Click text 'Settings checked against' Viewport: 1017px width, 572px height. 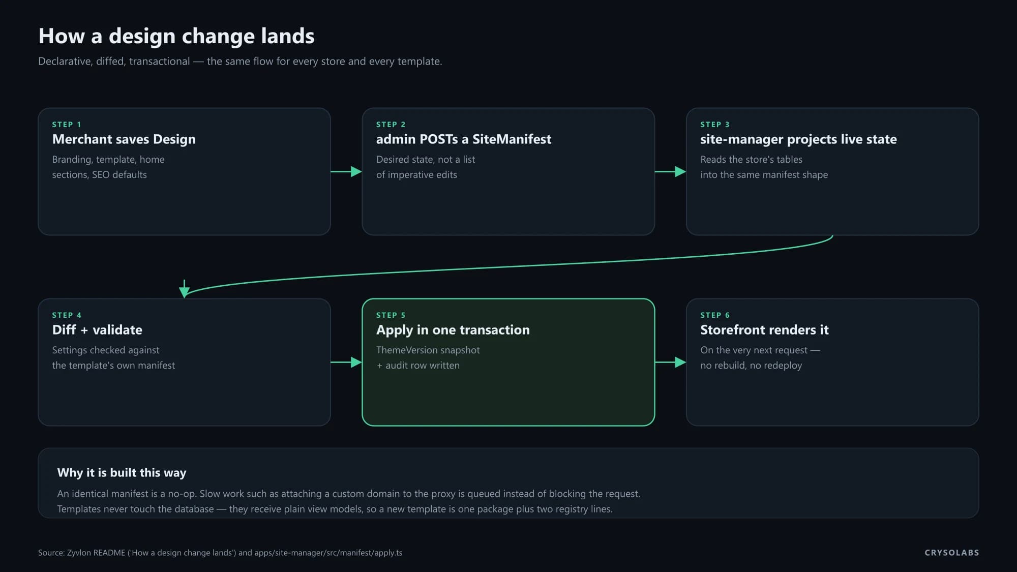tap(106, 350)
